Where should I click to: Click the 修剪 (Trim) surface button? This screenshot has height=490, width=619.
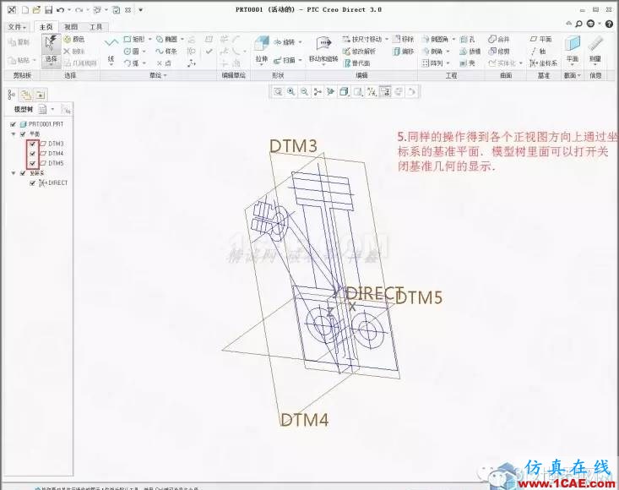[x=499, y=52]
